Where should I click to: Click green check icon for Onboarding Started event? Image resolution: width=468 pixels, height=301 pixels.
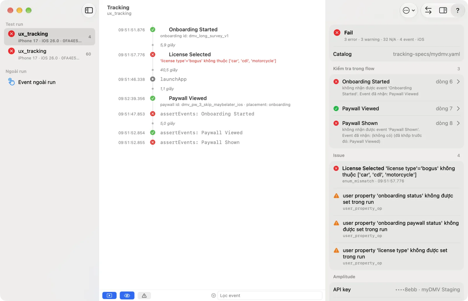pos(153,29)
